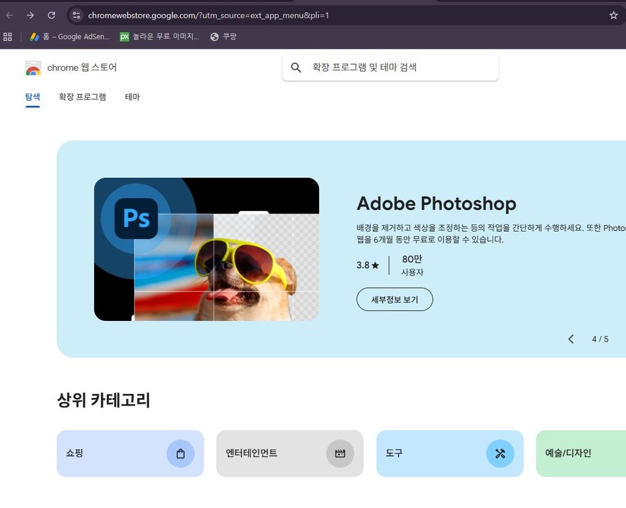Screen dimensions: 626x508
Task: Focus the 확장 프로그램 및 테마 검색 field
Action: coord(390,67)
